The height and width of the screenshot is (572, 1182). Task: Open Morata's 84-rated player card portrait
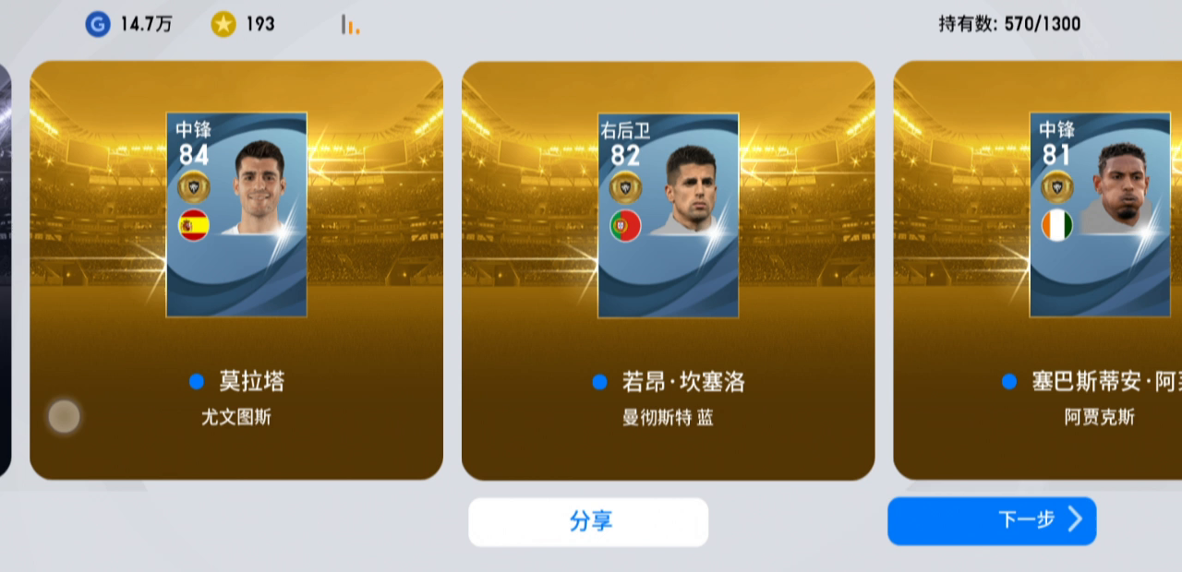pyautogui.click(x=236, y=215)
